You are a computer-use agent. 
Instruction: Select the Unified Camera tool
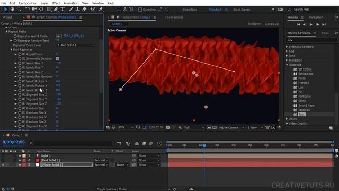click(34, 9)
